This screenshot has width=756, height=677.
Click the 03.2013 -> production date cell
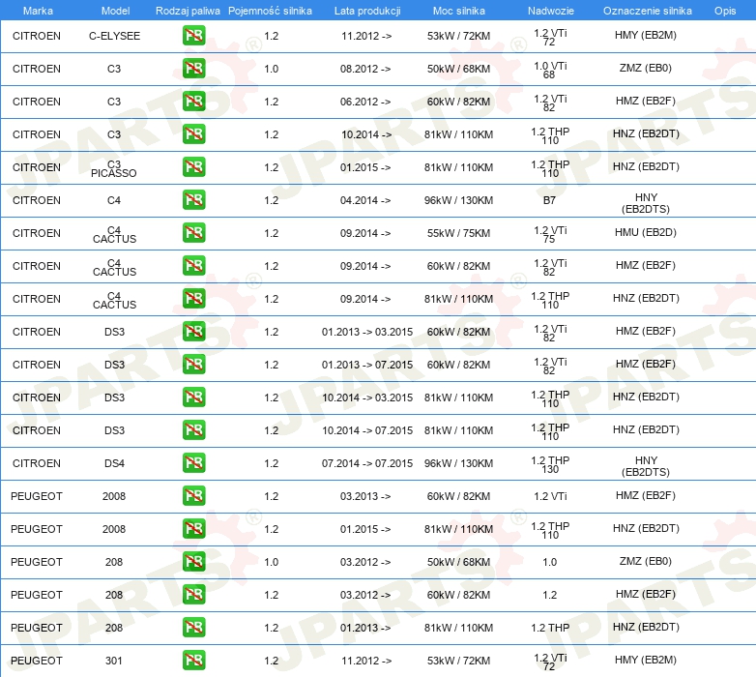(x=365, y=496)
